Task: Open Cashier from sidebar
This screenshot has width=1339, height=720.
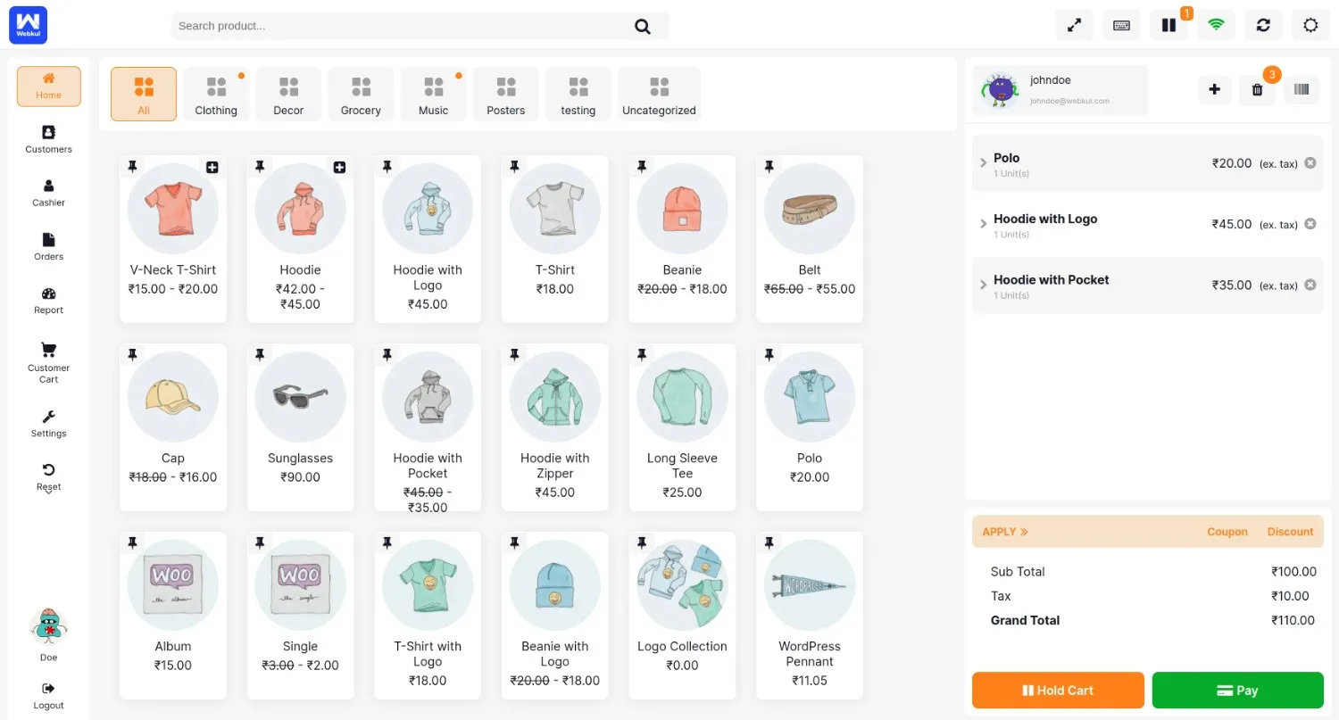Action: [x=49, y=193]
